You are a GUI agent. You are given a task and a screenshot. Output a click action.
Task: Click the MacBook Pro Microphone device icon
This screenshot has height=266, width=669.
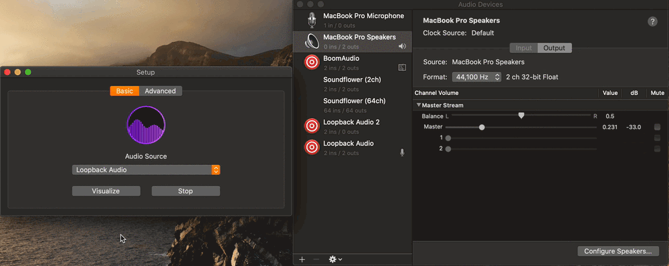[x=312, y=20]
